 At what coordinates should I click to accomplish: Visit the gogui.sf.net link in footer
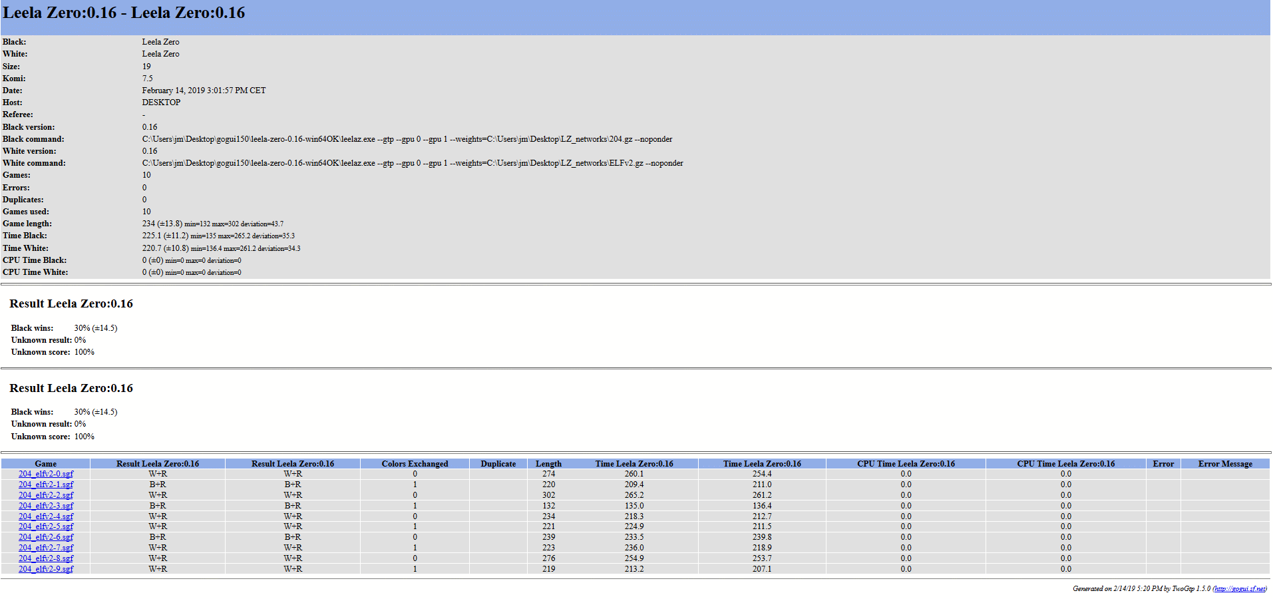point(1240,588)
